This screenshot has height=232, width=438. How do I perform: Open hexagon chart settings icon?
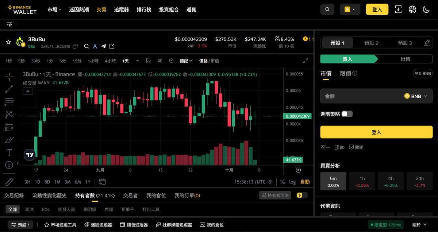point(171,61)
